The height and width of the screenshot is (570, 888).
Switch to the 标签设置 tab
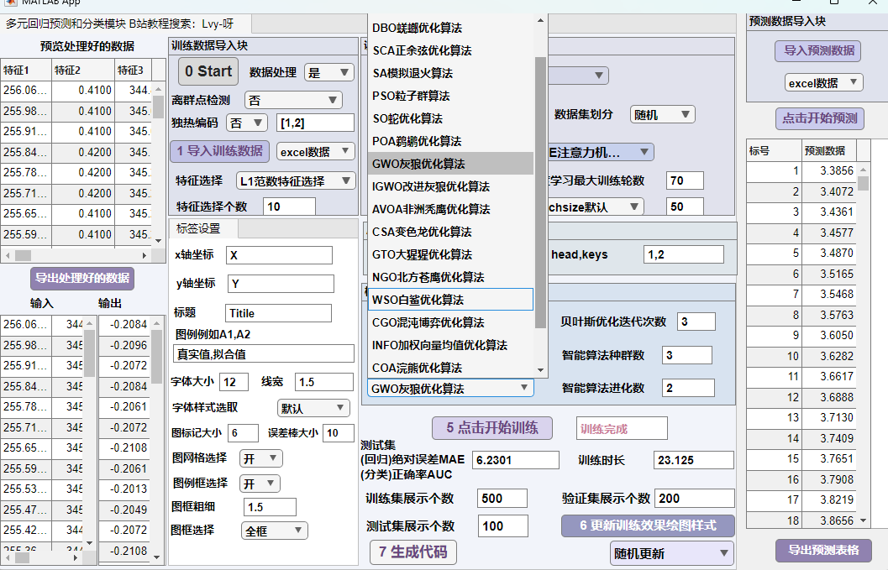pyautogui.click(x=198, y=228)
